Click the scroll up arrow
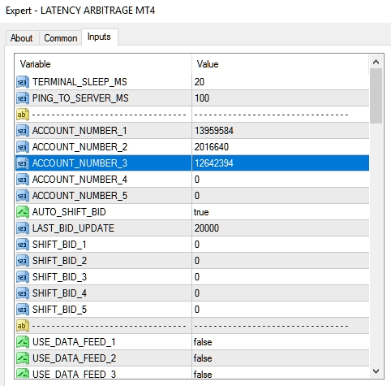391x386 pixels. pos(376,62)
